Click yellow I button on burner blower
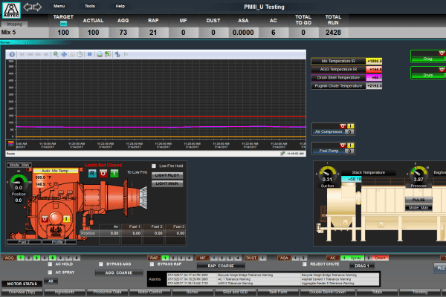Image resolution: width=446 pixels, height=297 pixels. coord(67,218)
